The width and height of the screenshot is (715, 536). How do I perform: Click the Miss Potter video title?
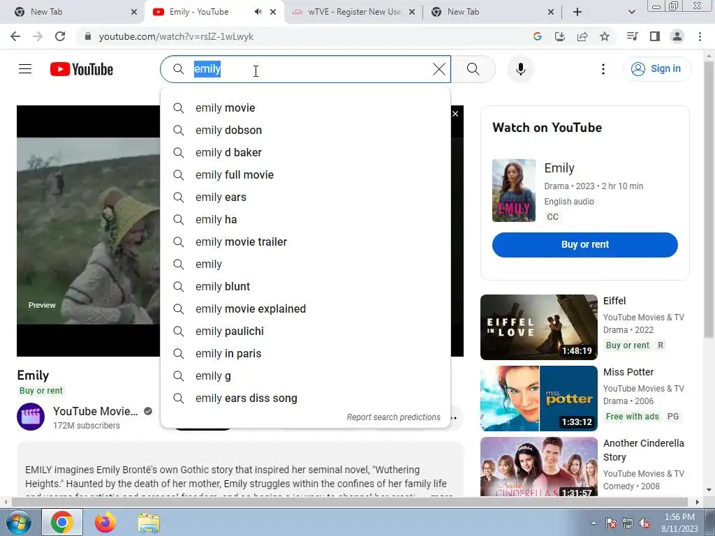(x=628, y=372)
